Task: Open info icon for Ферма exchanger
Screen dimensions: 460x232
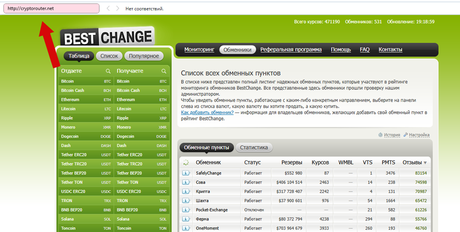Action: 186,219
